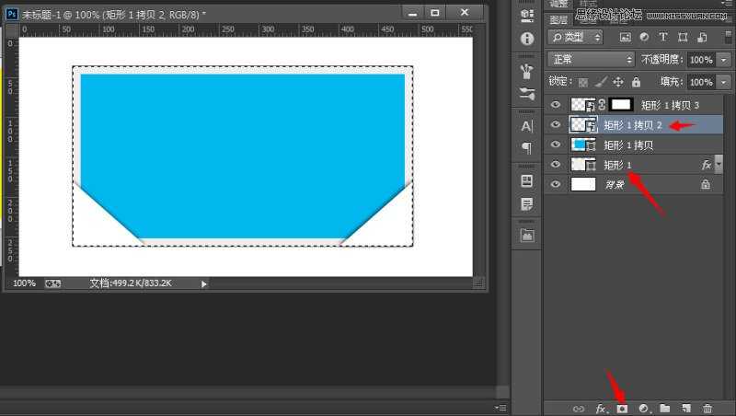Click the Create new group folder icon

click(x=665, y=408)
